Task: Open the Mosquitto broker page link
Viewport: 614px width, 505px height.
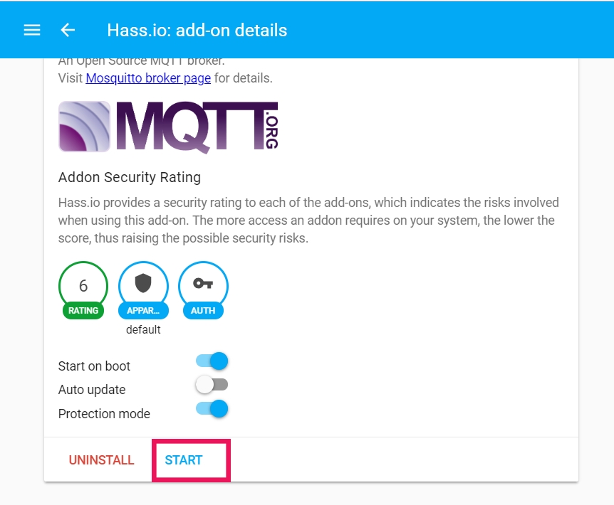Action: pyautogui.click(x=148, y=78)
